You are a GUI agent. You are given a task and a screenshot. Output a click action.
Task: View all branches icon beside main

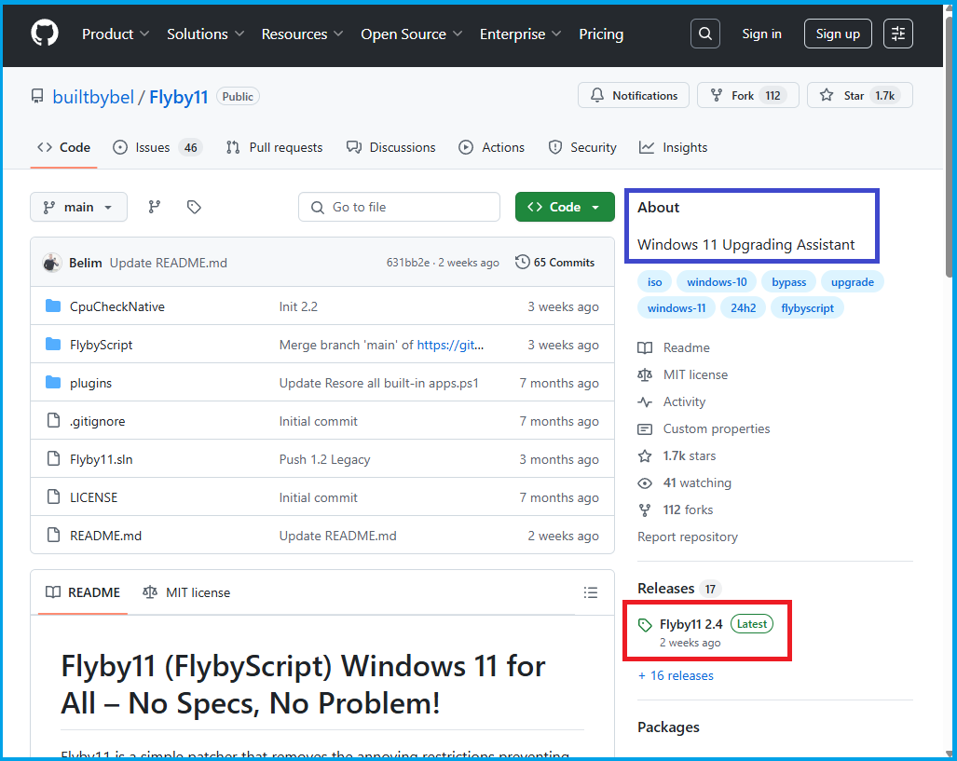point(155,207)
